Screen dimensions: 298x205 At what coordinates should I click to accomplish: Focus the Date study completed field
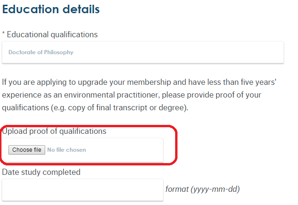pos(82,189)
